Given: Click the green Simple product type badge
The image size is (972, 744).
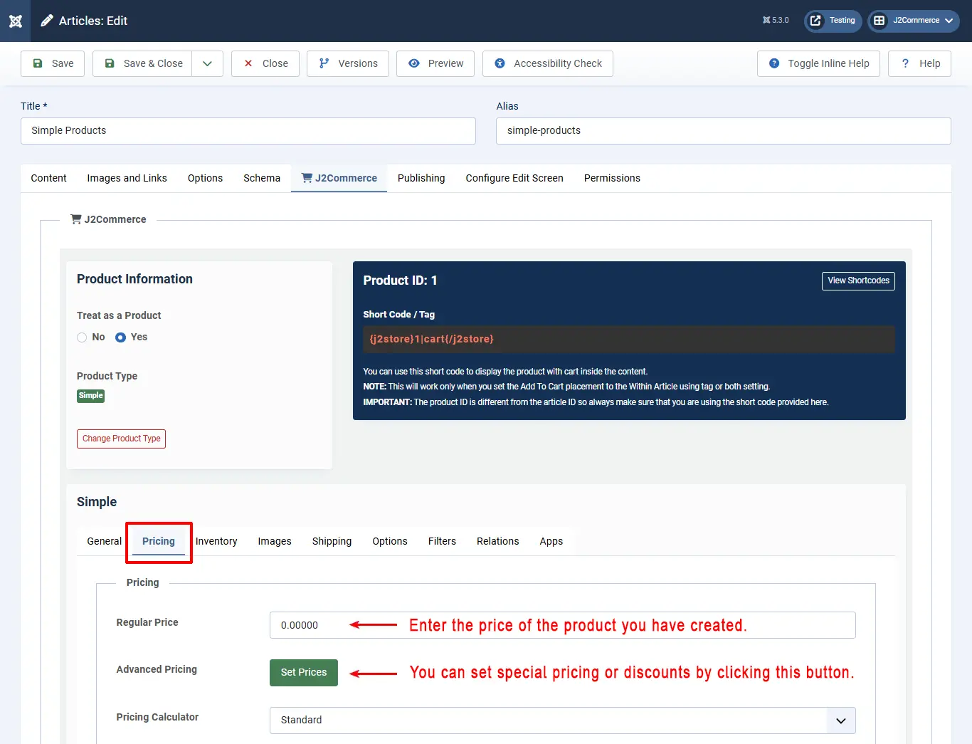Looking at the screenshot, I should 90,396.
